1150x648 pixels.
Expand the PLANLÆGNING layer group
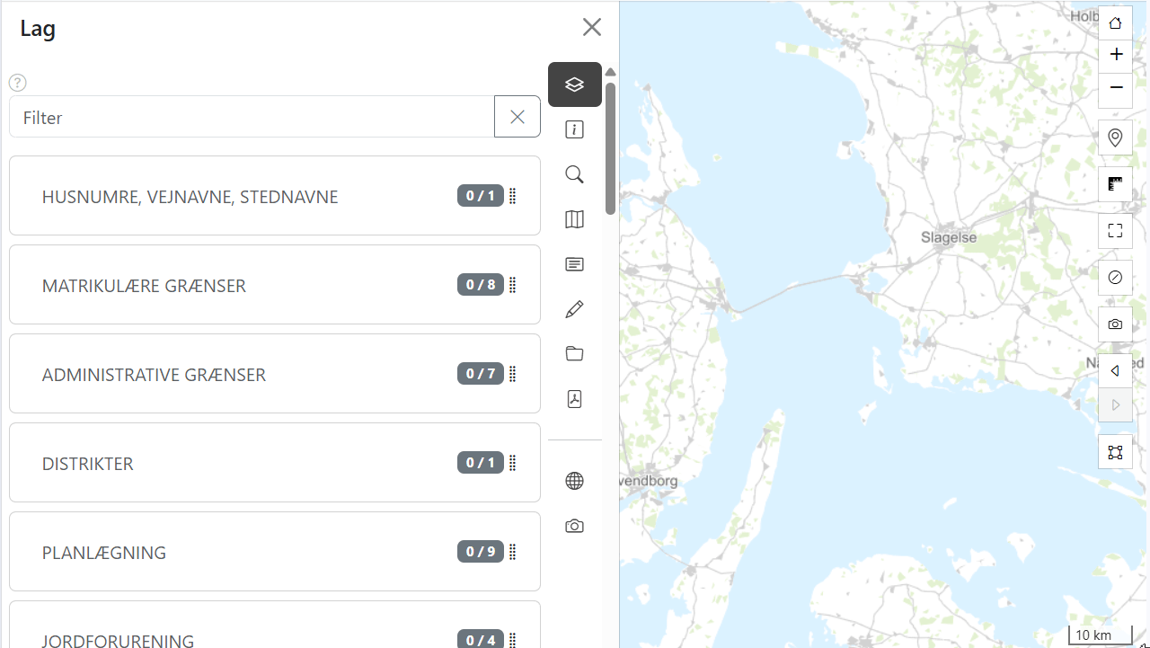click(104, 553)
